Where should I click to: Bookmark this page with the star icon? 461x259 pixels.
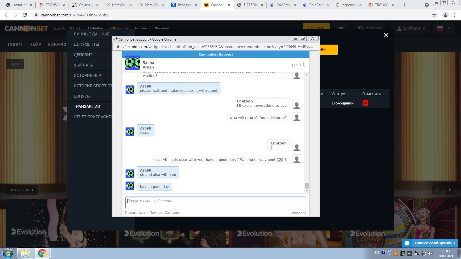tap(434, 15)
